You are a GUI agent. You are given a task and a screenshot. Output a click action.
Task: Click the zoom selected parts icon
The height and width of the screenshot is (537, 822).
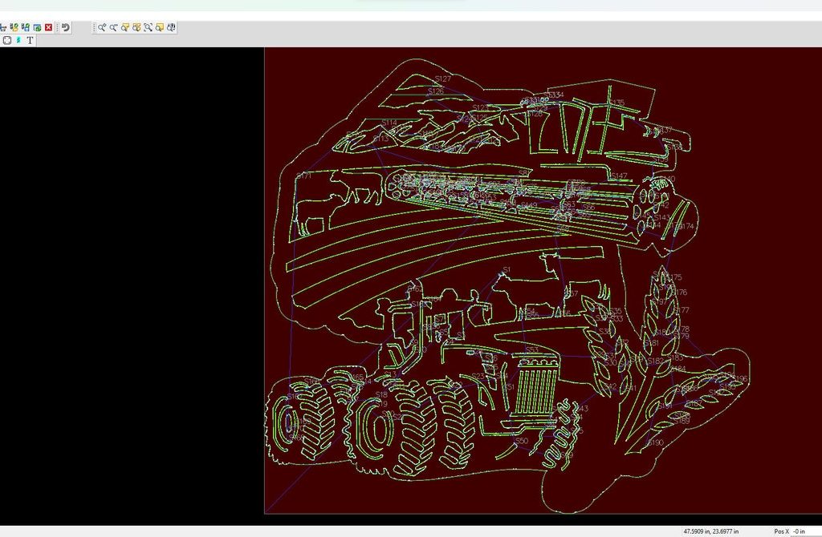[137, 27]
